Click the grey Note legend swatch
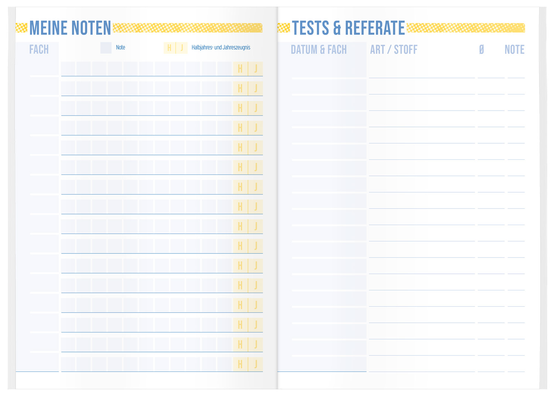 [x=106, y=48]
